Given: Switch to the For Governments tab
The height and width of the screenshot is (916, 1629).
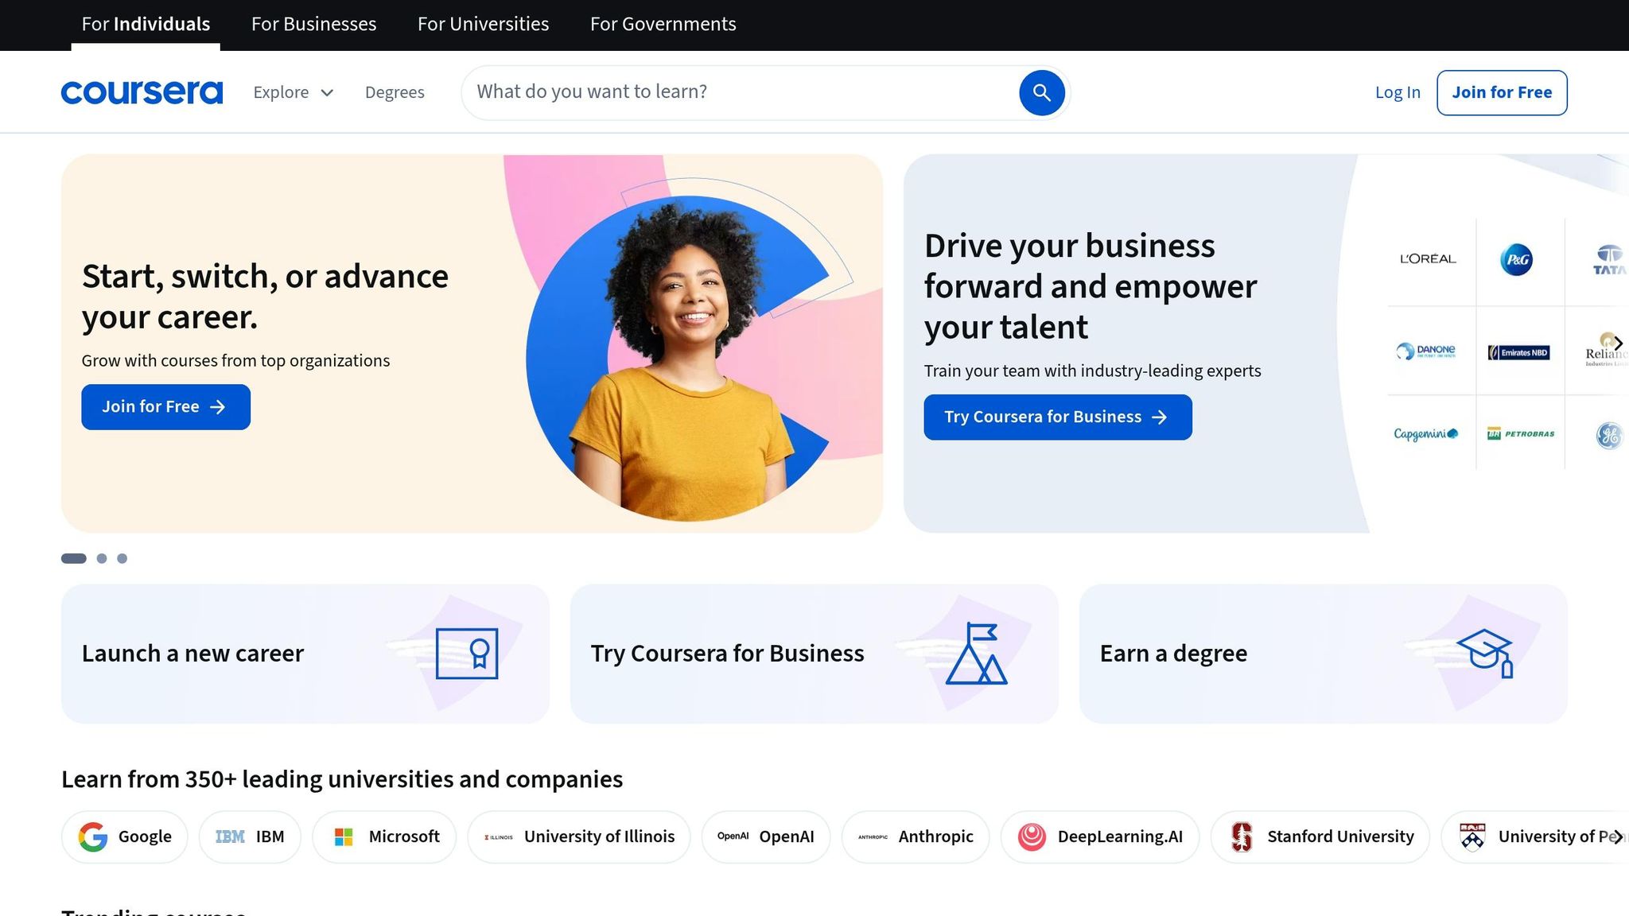Looking at the screenshot, I should tap(663, 25).
